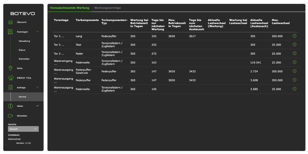Viewport: 308px width, 154px height.
Task: Open the Karte map pin icon
Action: click(10, 68)
